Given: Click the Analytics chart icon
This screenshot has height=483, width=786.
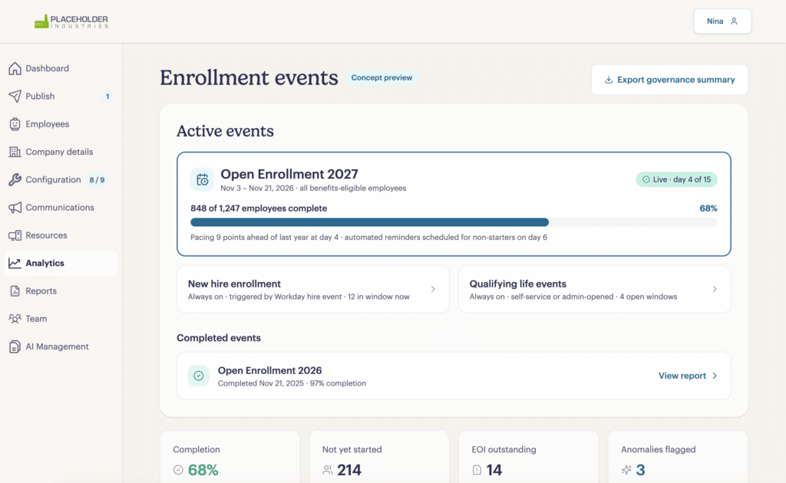Looking at the screenshot, I should pos(15,263).
